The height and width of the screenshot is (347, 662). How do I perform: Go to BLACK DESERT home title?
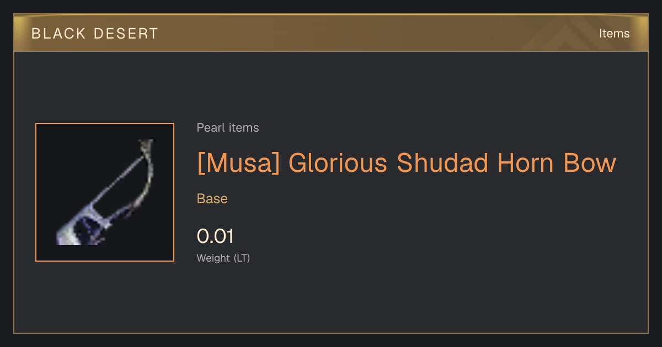coord(95,34)
